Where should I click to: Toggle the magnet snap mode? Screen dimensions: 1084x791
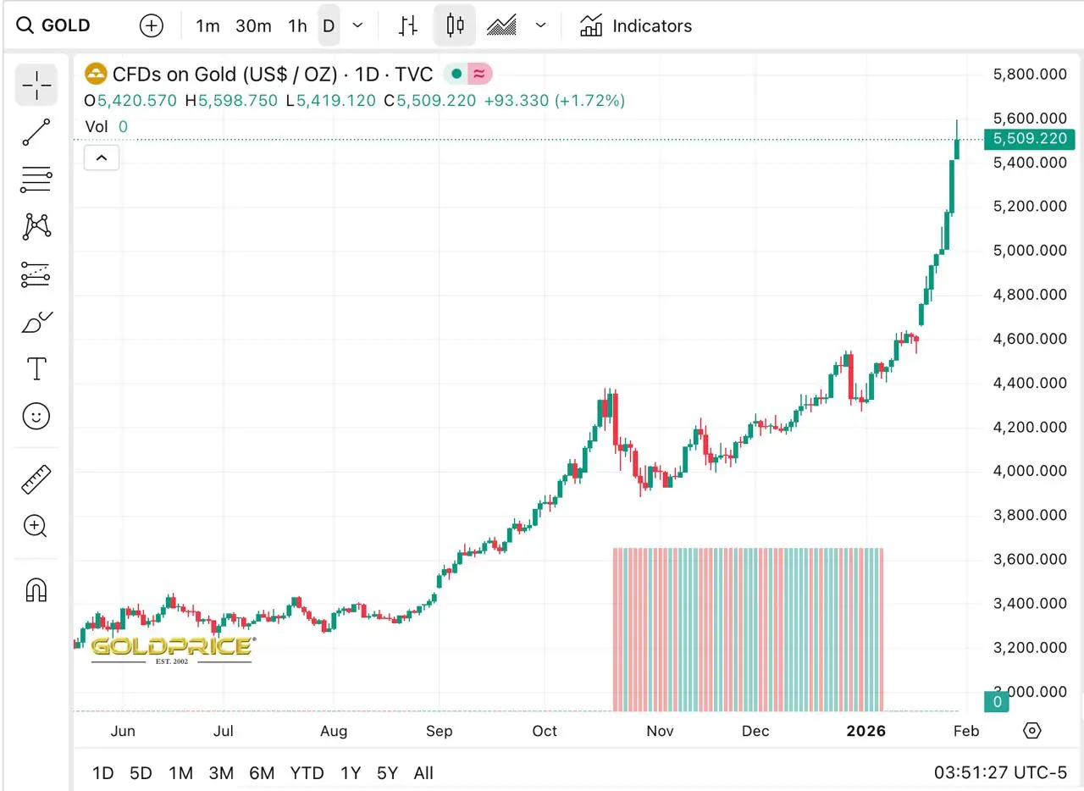[36, 589]
